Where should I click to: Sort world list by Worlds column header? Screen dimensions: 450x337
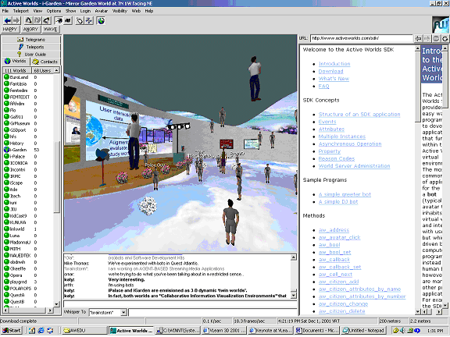(x=16, y=70)
